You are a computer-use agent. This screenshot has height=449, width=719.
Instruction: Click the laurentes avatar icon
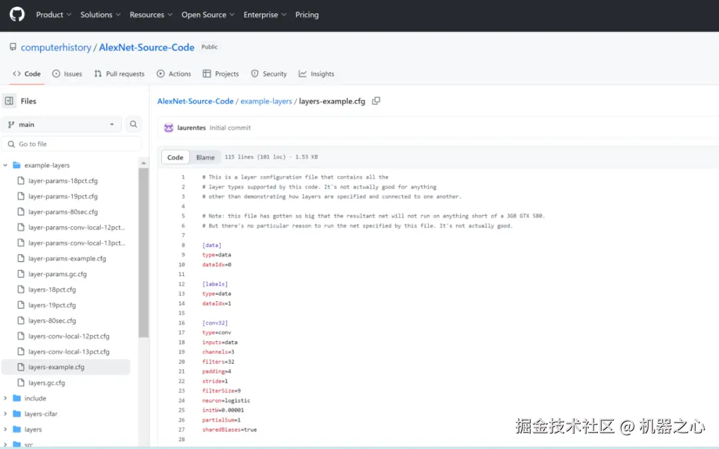click(168, 128)
